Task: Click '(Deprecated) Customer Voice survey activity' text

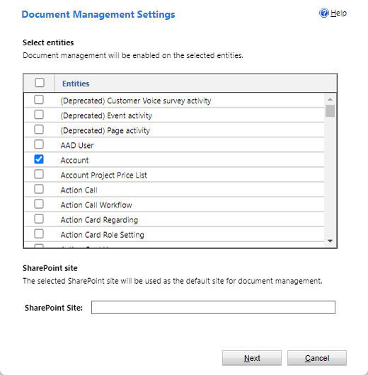Action: 136,101
